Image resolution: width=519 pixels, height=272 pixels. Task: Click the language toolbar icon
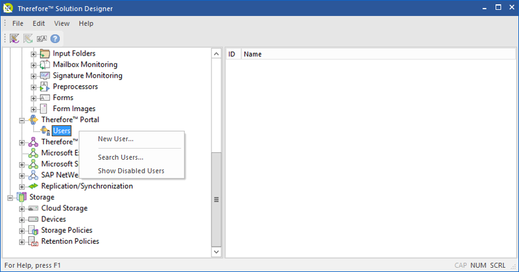(41, 39)
